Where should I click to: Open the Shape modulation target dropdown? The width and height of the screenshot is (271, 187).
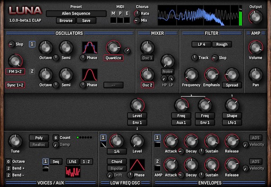232,115
